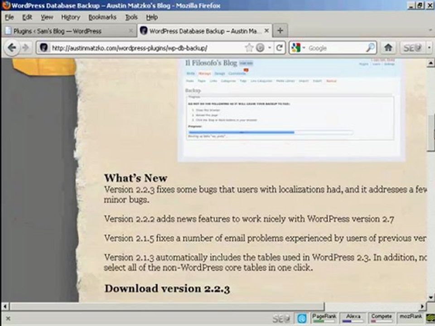Open the History menu
Viewport: 435px width, 326px height.
[71, 17]
